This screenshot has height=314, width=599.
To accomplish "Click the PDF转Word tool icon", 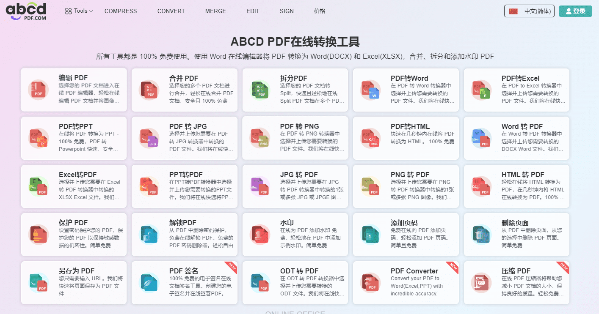I will point(371,90).
